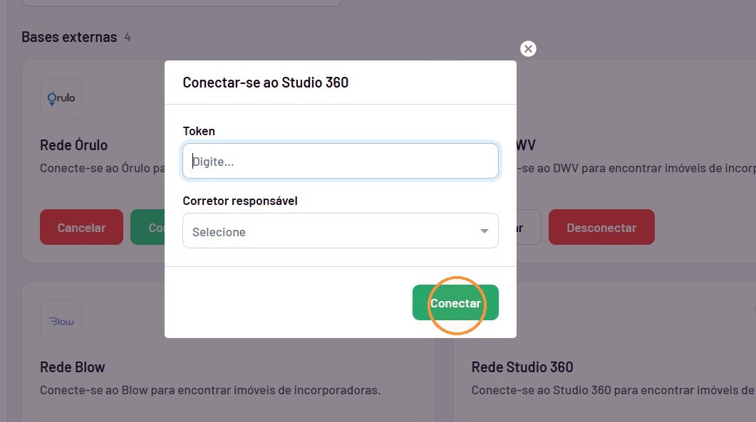Click the green Conectar button
Viewport: 756px width, 422px height.
coord(455,302)
